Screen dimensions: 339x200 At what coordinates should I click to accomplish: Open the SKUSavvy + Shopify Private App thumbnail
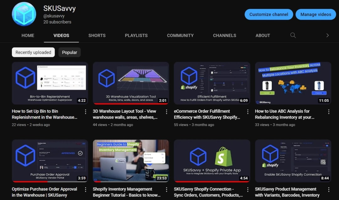tap(212, 161)
